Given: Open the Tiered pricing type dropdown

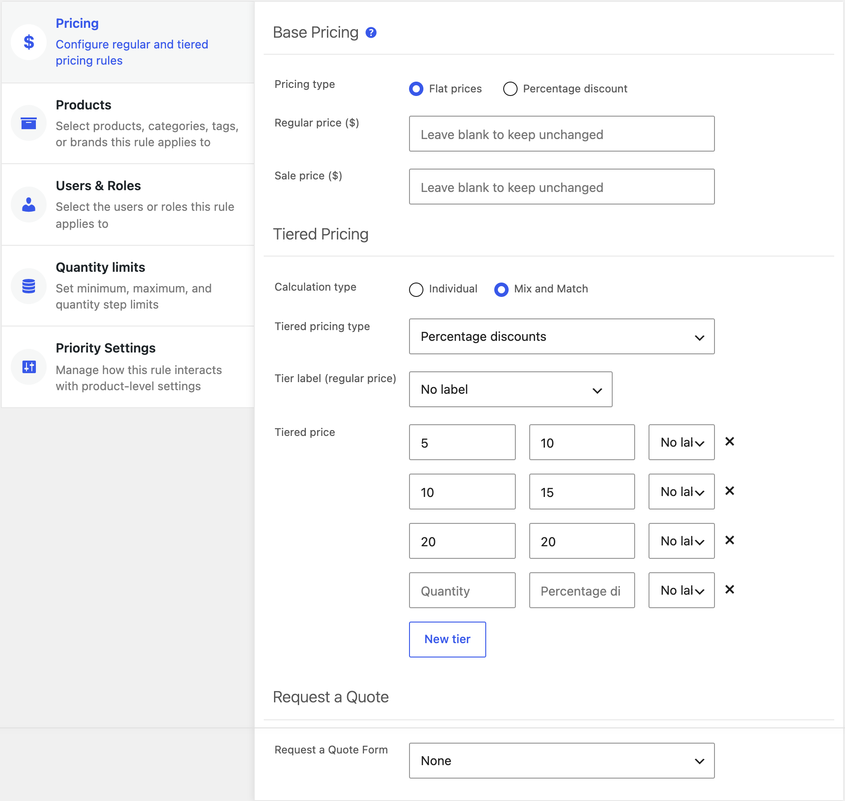Looking at the screenshot, I should click(x=562, y=336).
